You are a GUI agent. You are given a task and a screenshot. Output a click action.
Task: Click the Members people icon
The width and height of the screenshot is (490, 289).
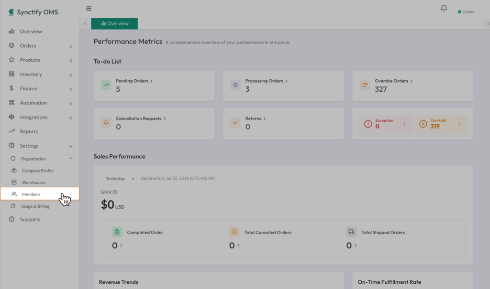14,194
